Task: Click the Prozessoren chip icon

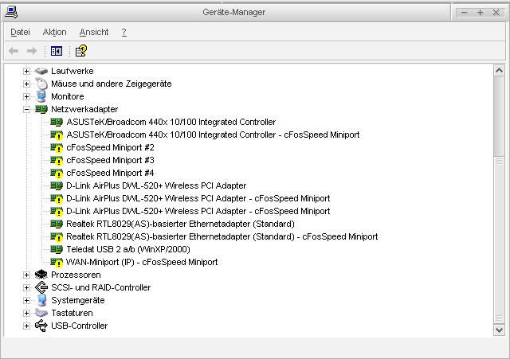Action: (41, 275)
